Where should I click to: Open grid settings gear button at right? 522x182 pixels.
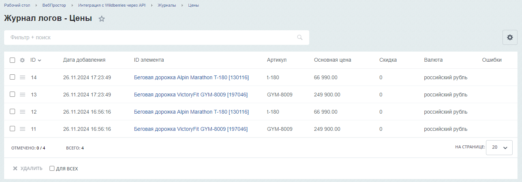click(x=510, y=37)
